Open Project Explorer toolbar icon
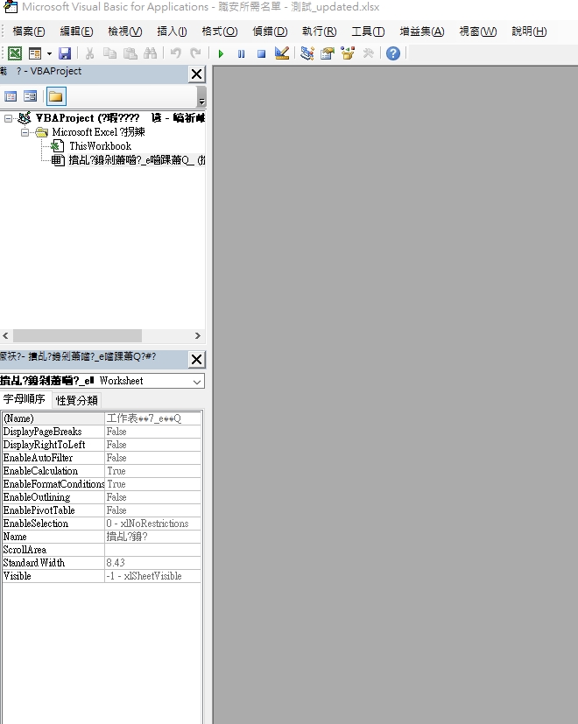 click(x=307, y=53)
